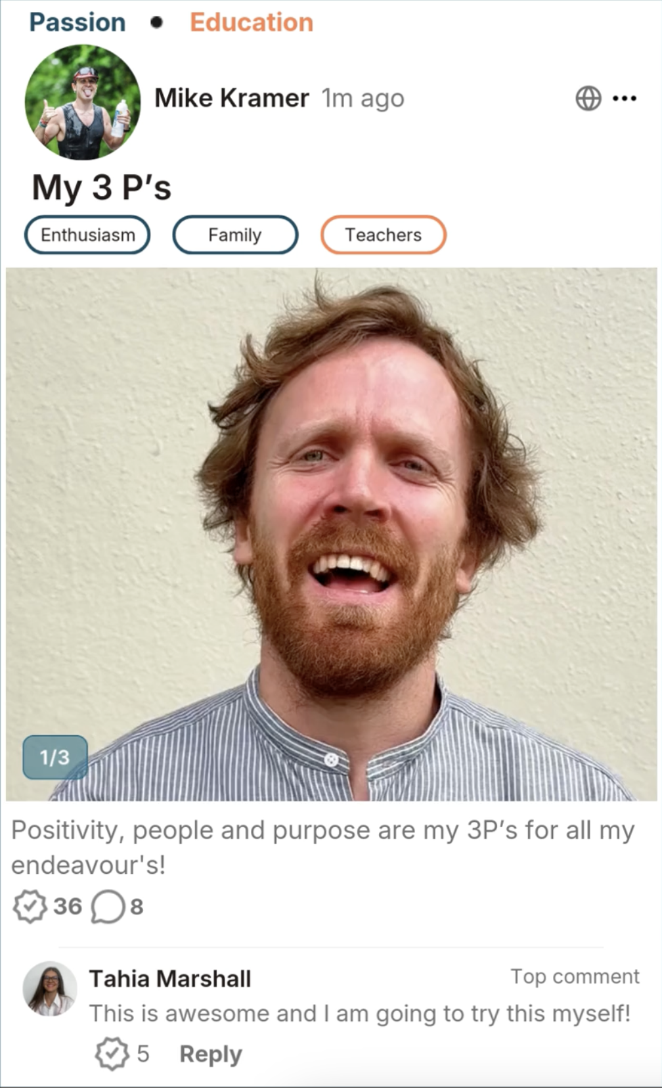
Task: Open the Education category
Action: point(252,22)
